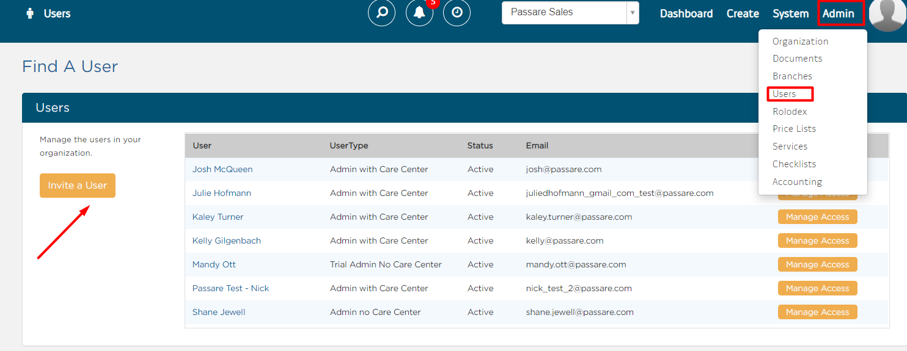Click the Email column header
Viewport: 907px width, 351px height.
point(537,145)
